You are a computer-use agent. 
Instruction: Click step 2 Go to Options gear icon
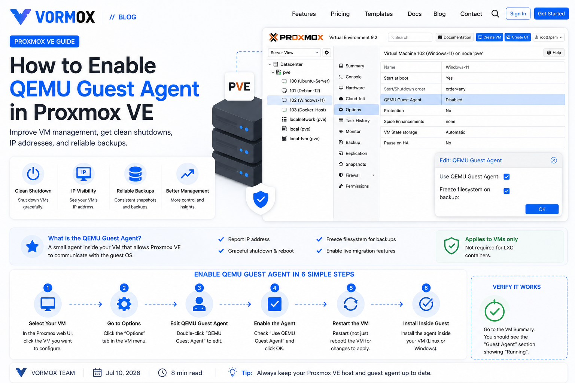pos(124,304)
